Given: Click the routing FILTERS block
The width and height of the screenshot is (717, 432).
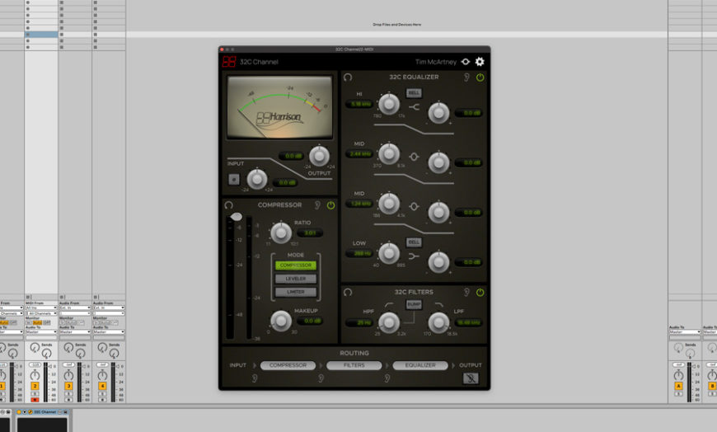Looking at the screenshot, I should tap(354, 365).
